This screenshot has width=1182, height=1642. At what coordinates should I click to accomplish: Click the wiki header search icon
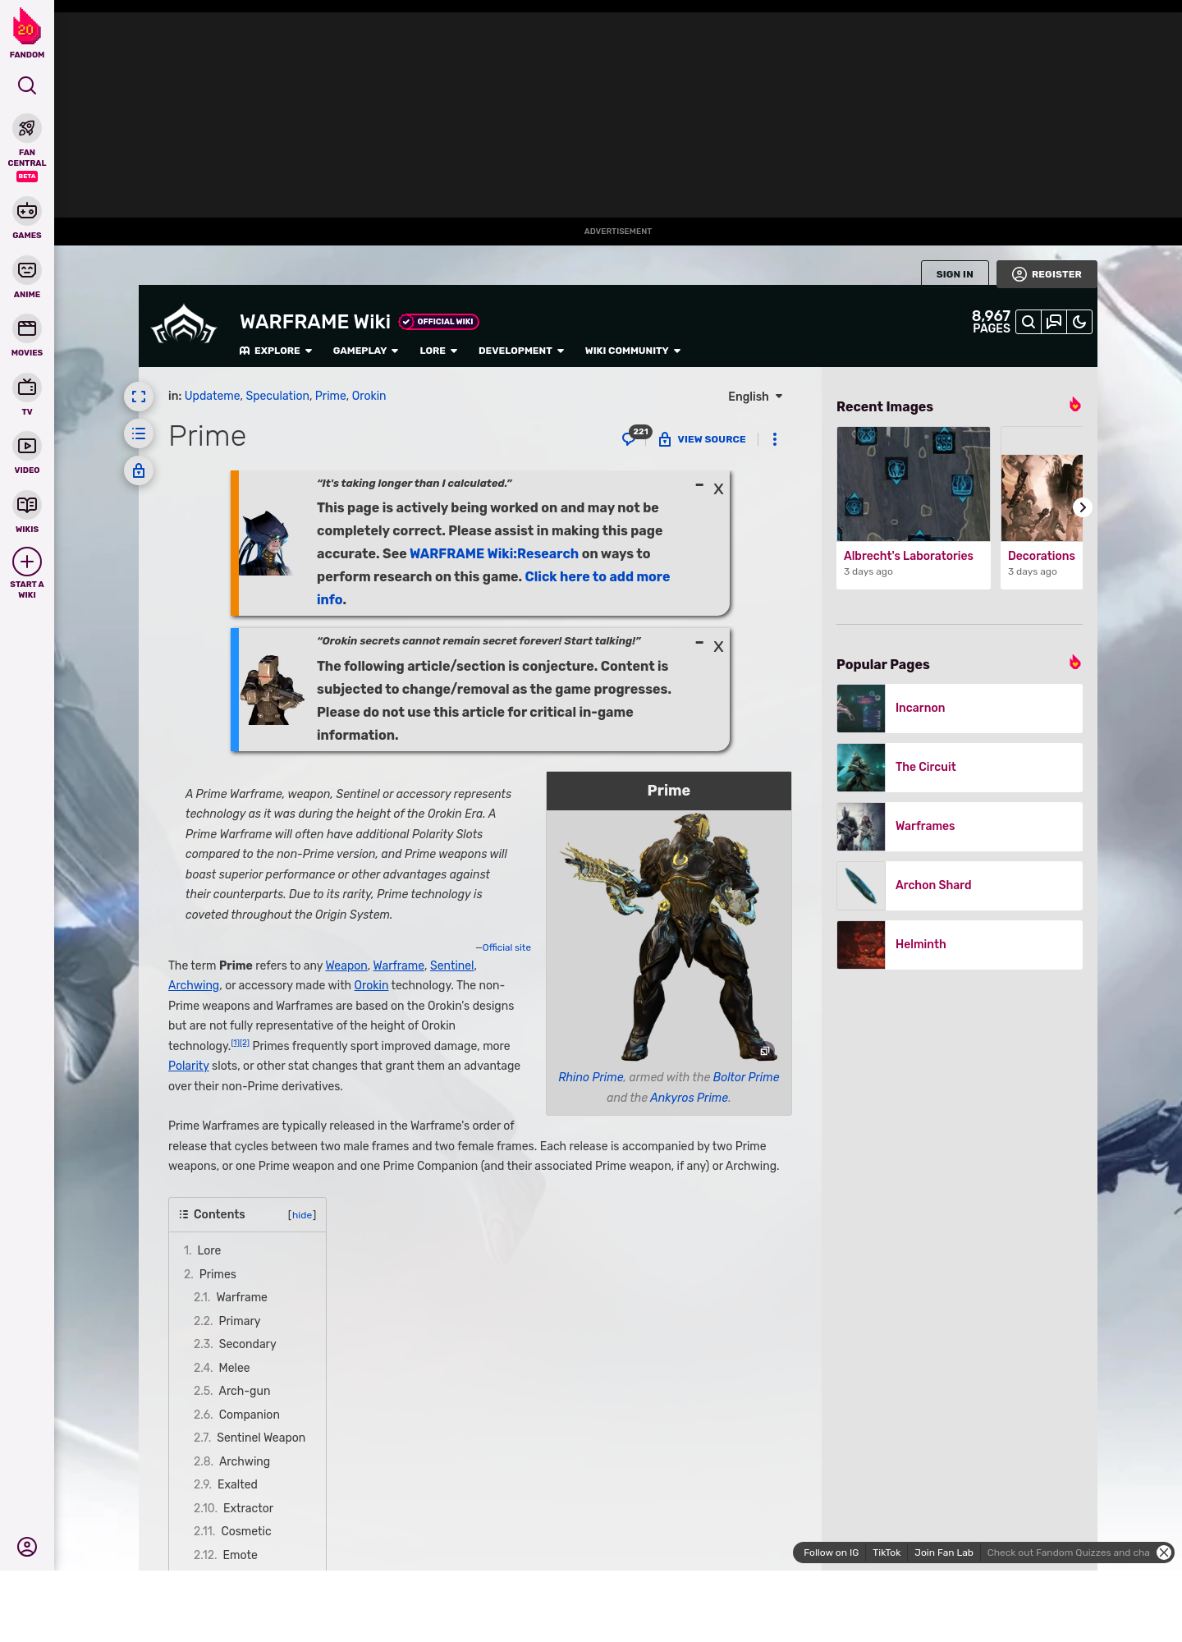[x=1028, y=322]
